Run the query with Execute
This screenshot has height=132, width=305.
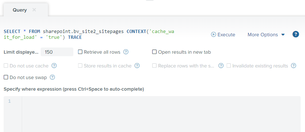pyautogui.click(x=223, y=34)
